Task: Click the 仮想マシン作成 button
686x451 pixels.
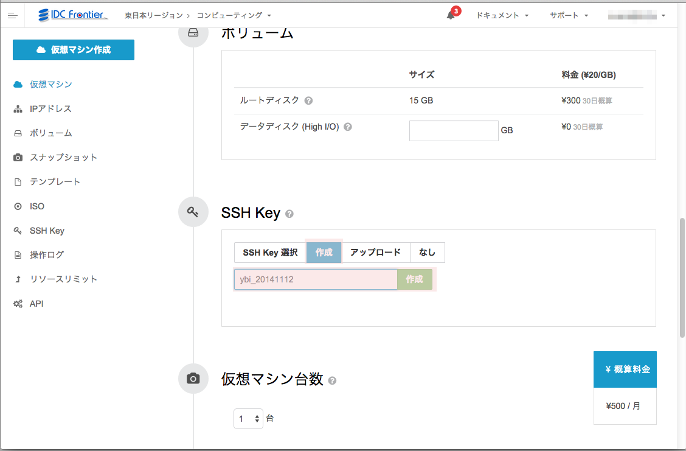Action: [73, 49]
